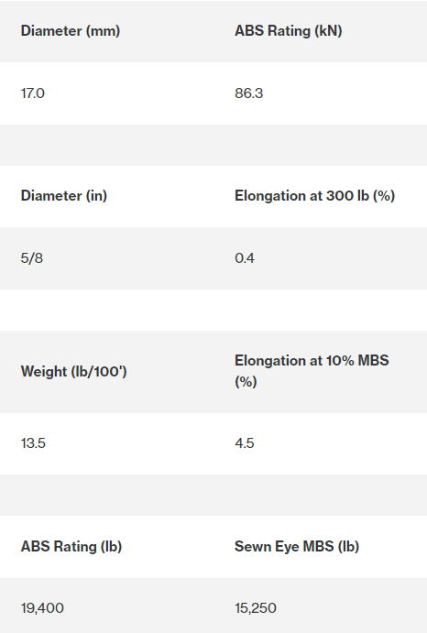Select the 4.5 elongation value
Viewport: 427px width, 633px height.
click(245, 443)
